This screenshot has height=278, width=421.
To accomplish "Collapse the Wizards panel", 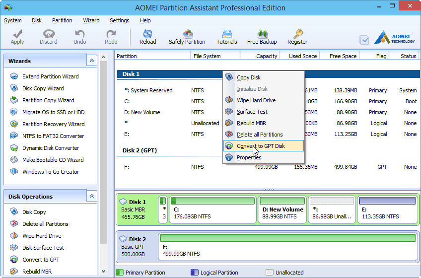I will pos(91,61).
